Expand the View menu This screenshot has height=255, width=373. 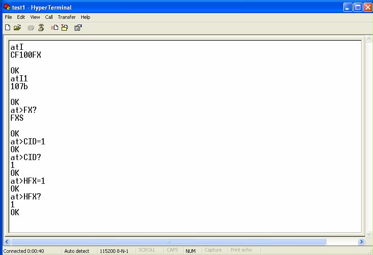pos(35,17)
